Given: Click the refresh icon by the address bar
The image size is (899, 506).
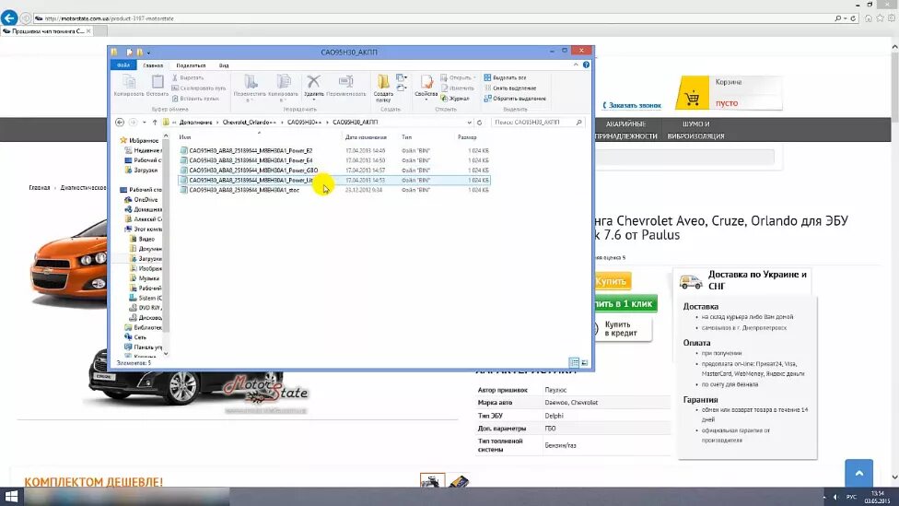Looking at the screenshot, I should point(479,123).
